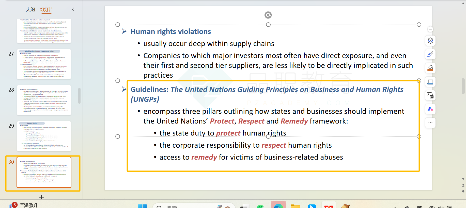This screenshot has width=466, height=208.
Task: Click the main editor vertical scrollbar thumb
Action: [x=463, y=86]
